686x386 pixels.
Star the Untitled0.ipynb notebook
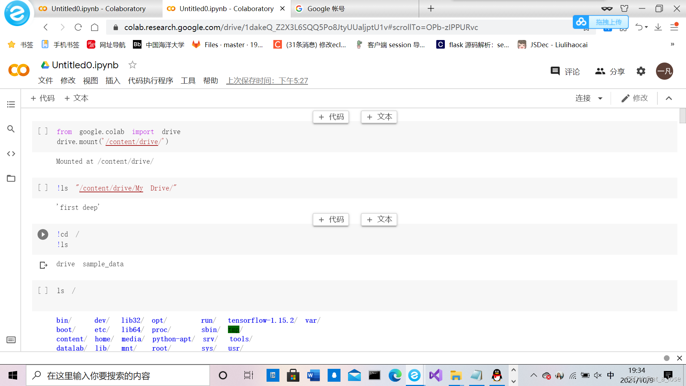[133, 65]
